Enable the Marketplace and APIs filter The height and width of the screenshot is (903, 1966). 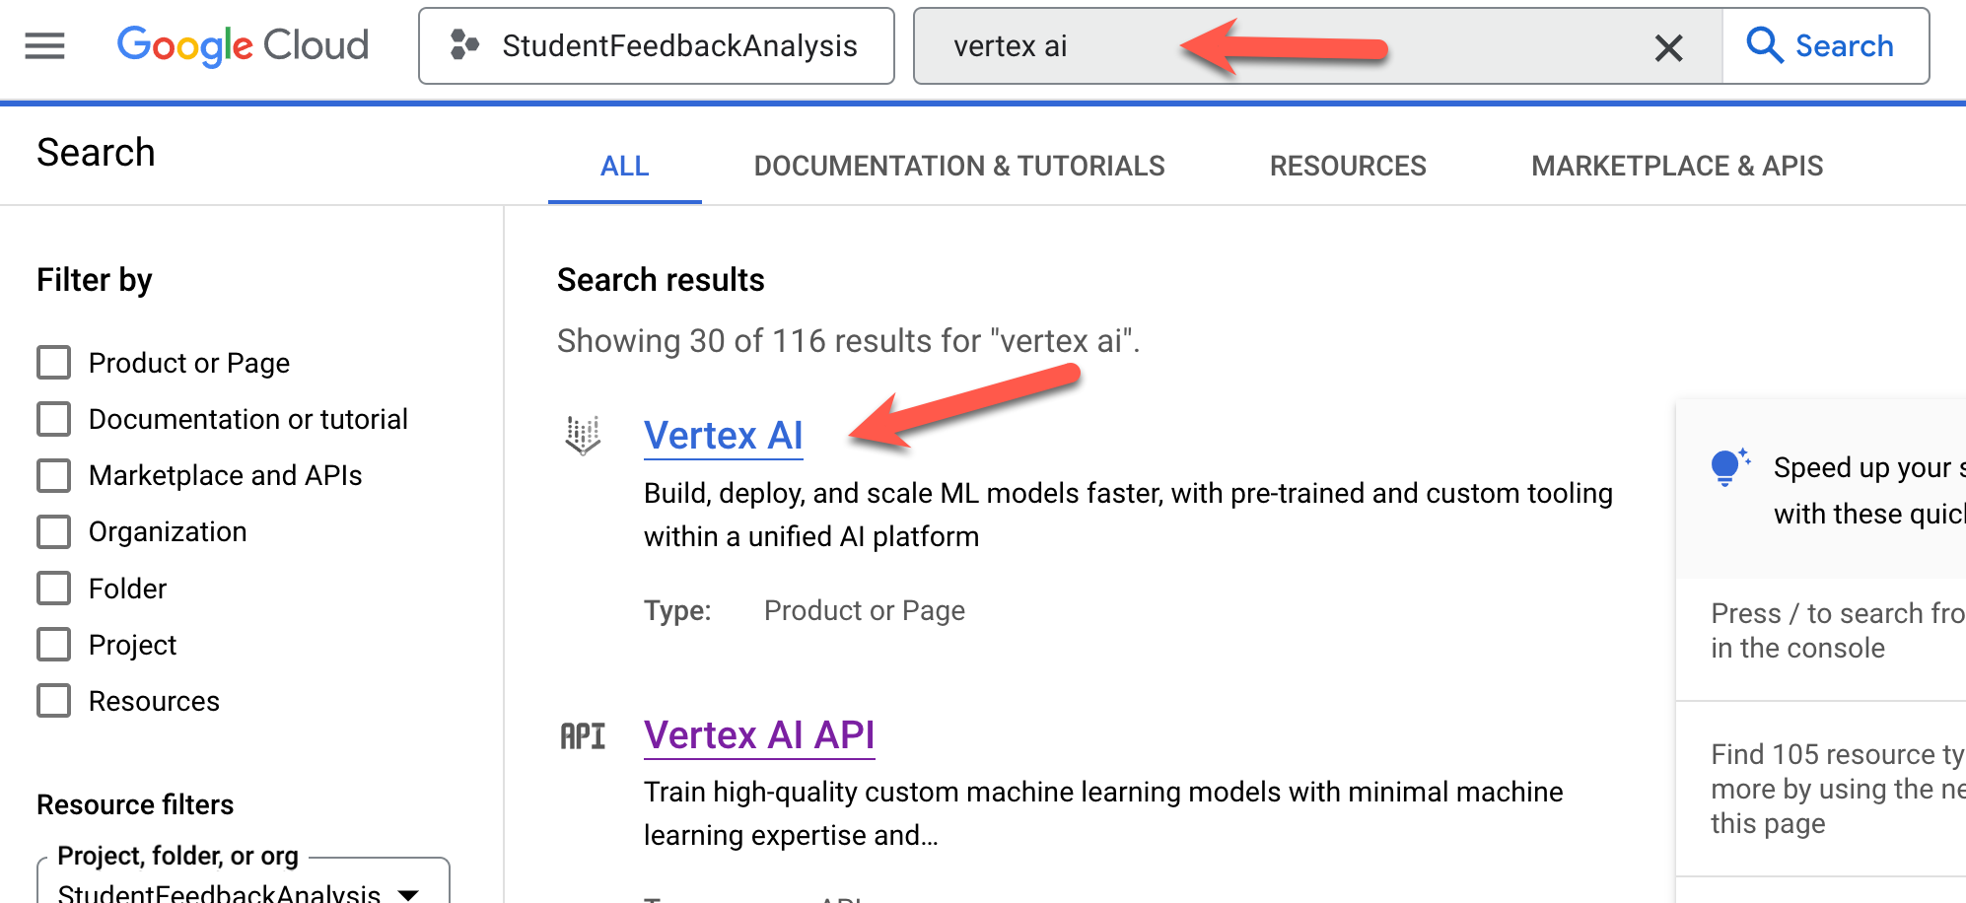click(53, 475)
